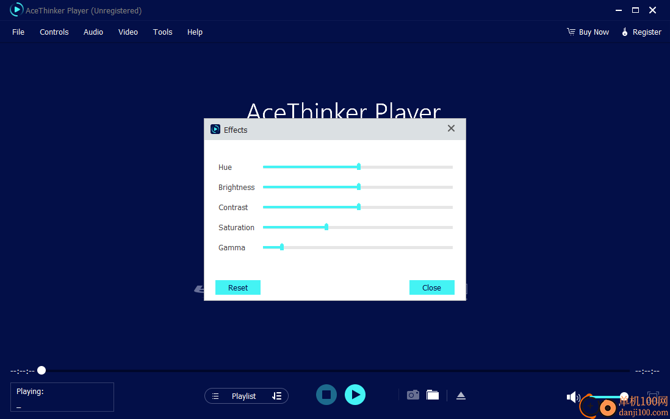Click the Effects dialog title icon
The width and height of the screenshot is (670, 419).
pos(215,129)
